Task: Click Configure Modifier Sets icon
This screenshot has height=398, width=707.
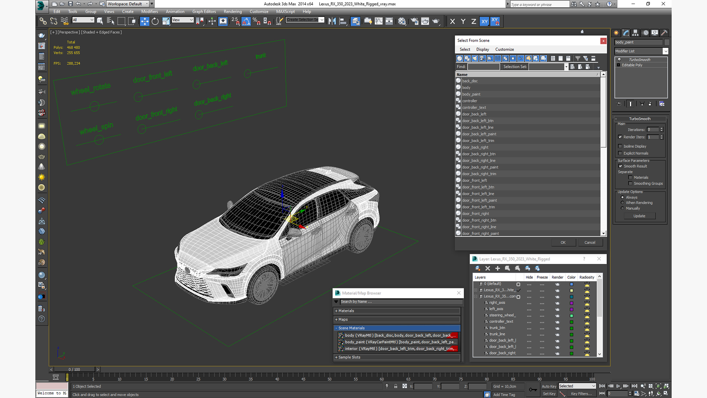Action: [x=662, y=104]
